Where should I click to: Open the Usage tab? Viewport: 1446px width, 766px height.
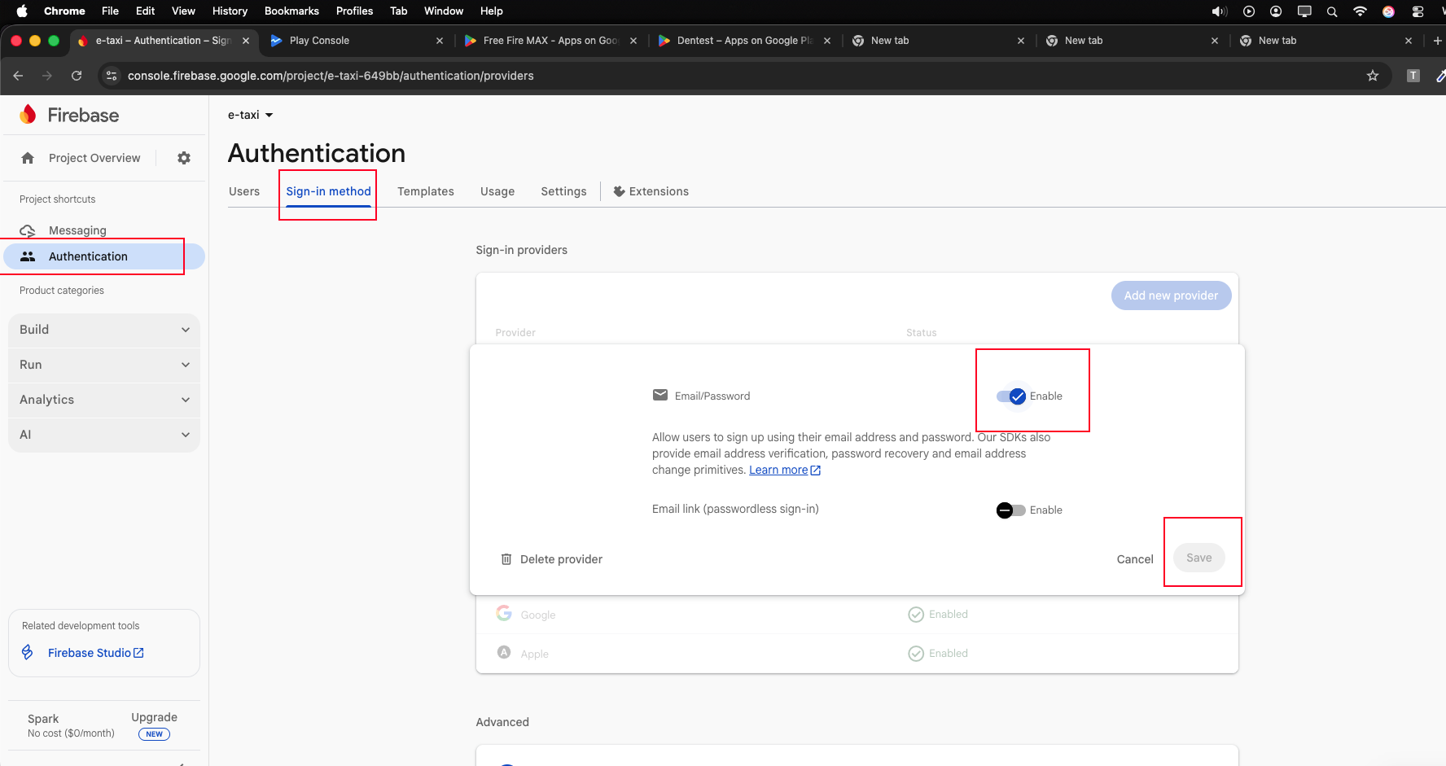(x=497, y=191)
